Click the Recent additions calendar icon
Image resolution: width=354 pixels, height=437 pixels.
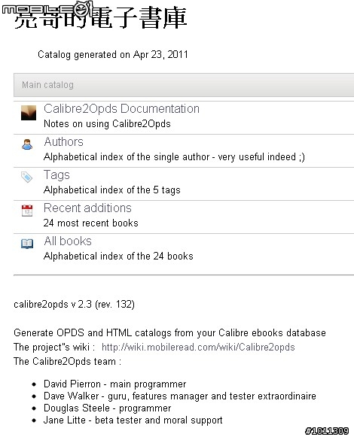[x=27, y=211]
